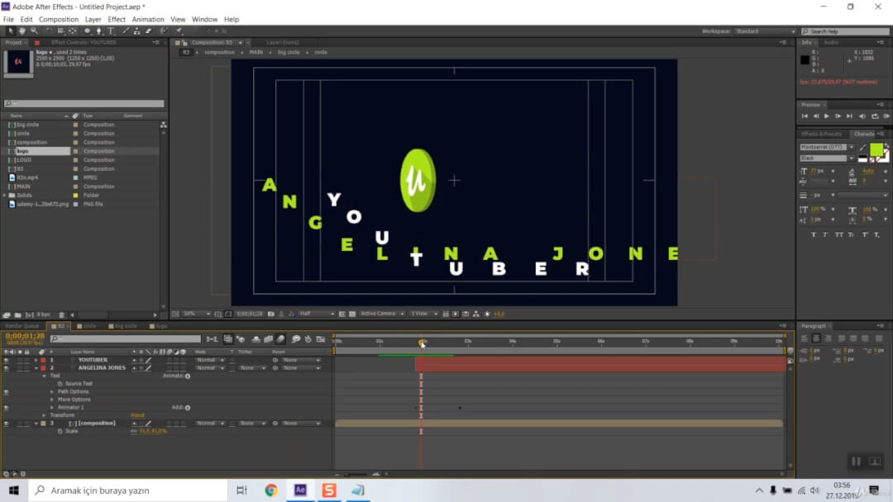Toggle the comp mini-flowchart icon in timeline
This screenshot has height=502, width=893.
click(x=212, y=339)
